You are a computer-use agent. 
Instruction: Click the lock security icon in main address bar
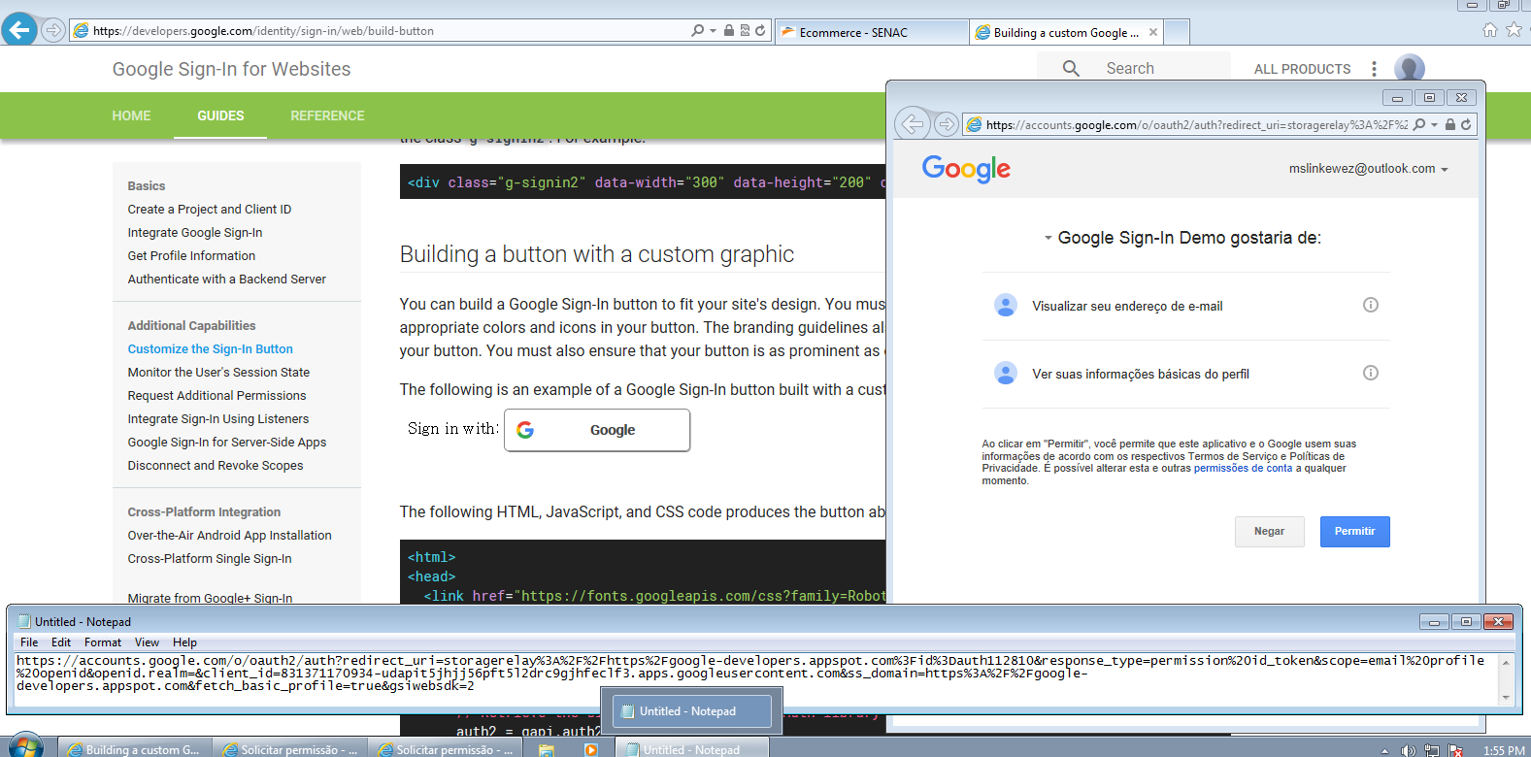pyautogui.click(x=729, y=30)
